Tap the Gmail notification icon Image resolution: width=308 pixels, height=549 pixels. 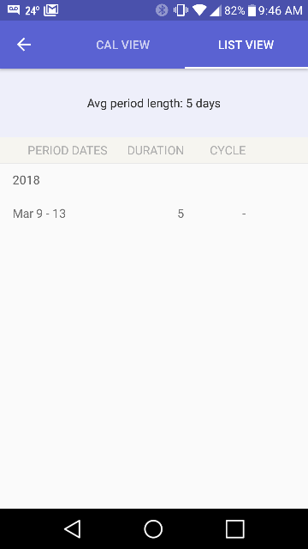[51, 10]
